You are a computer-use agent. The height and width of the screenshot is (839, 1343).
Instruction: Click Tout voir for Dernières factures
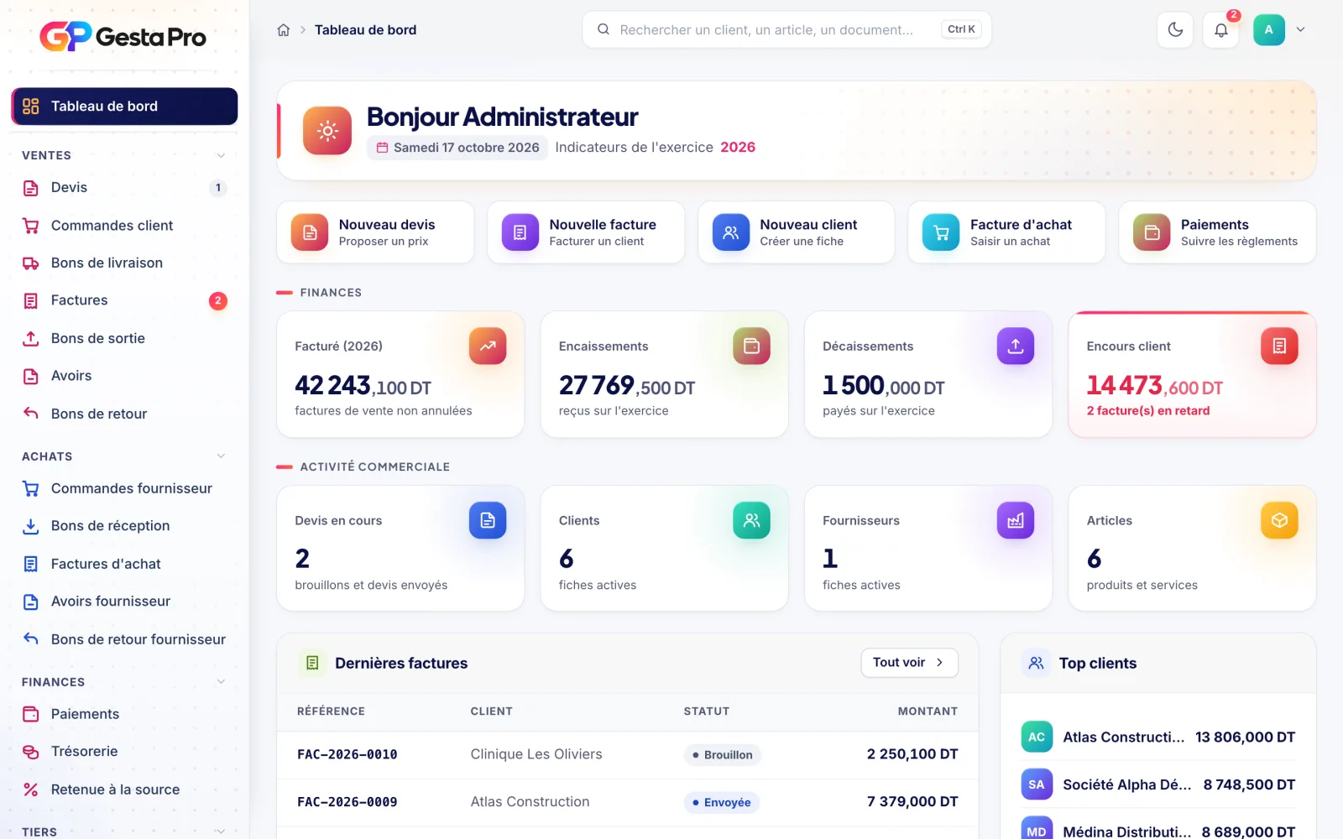pos(909,663)
